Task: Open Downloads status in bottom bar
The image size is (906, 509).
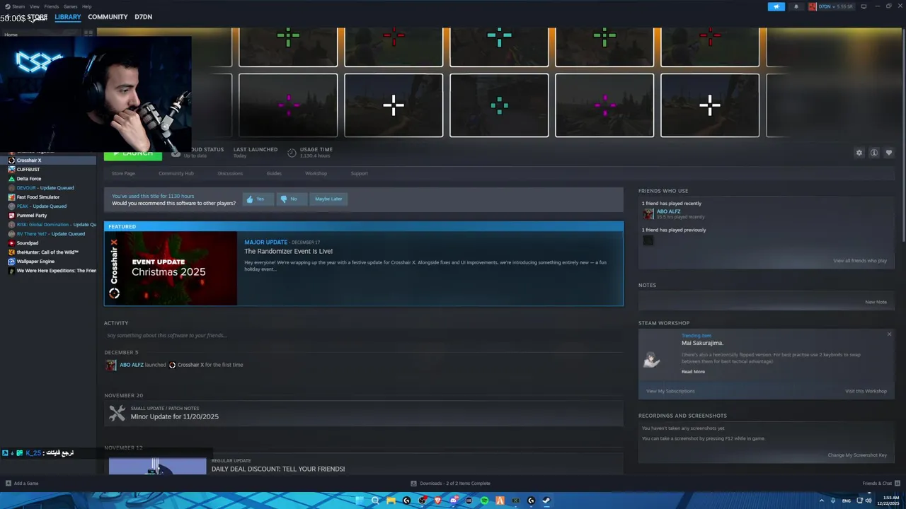Action: click(451, 484)
